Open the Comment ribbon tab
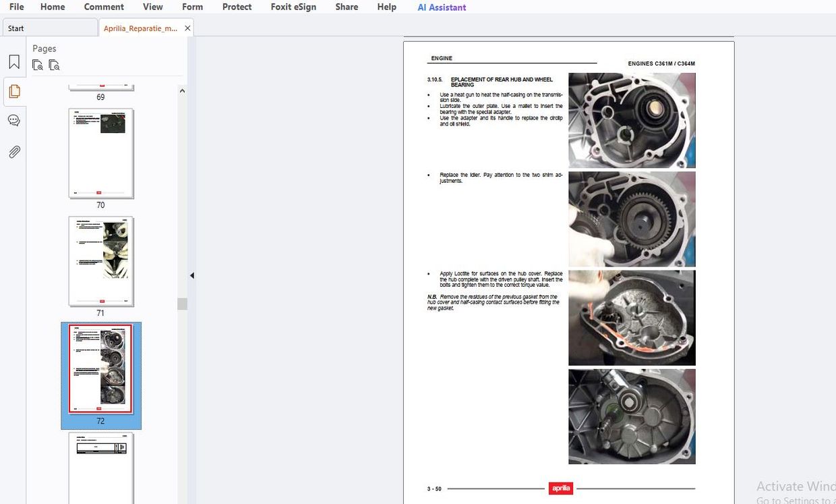 tap(104, 7)
